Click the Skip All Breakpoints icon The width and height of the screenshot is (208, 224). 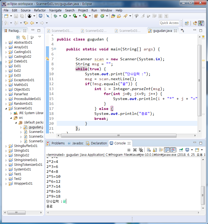[48, 16]
